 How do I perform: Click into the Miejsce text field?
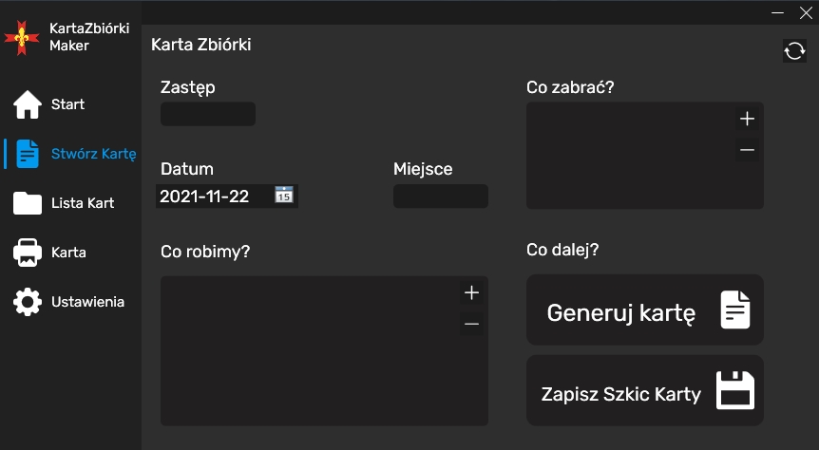[x=440, y=197]
